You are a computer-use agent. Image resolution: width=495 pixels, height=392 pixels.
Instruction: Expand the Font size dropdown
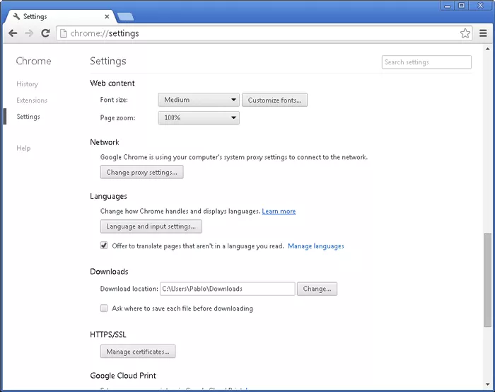[x=199, y=100]
